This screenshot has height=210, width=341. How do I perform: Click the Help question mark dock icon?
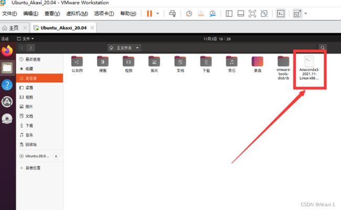(x=7, y=85)
